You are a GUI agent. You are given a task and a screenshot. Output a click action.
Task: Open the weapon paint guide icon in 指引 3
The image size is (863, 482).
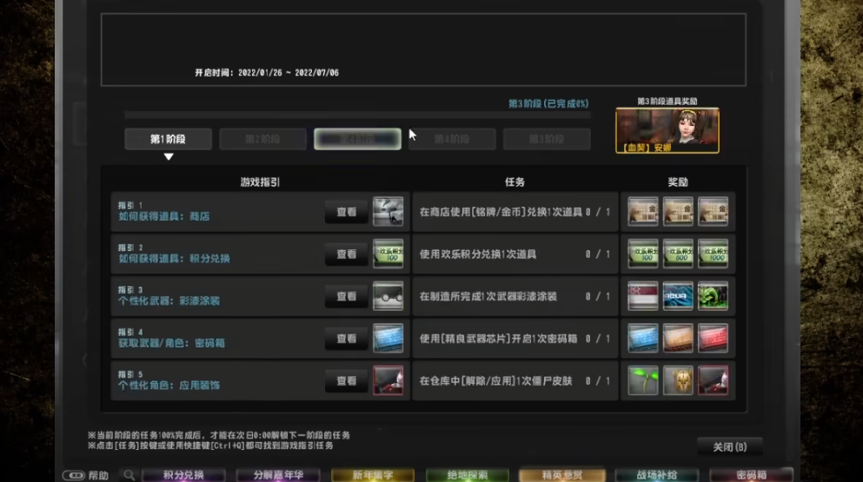[x=388, y=296]
